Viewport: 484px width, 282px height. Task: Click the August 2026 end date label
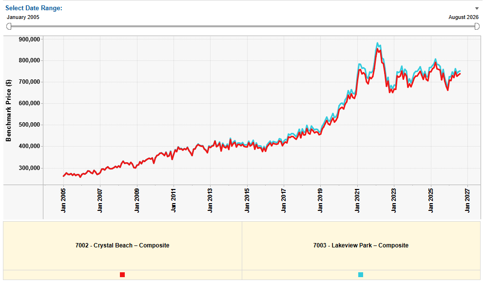tap(464, 17)
